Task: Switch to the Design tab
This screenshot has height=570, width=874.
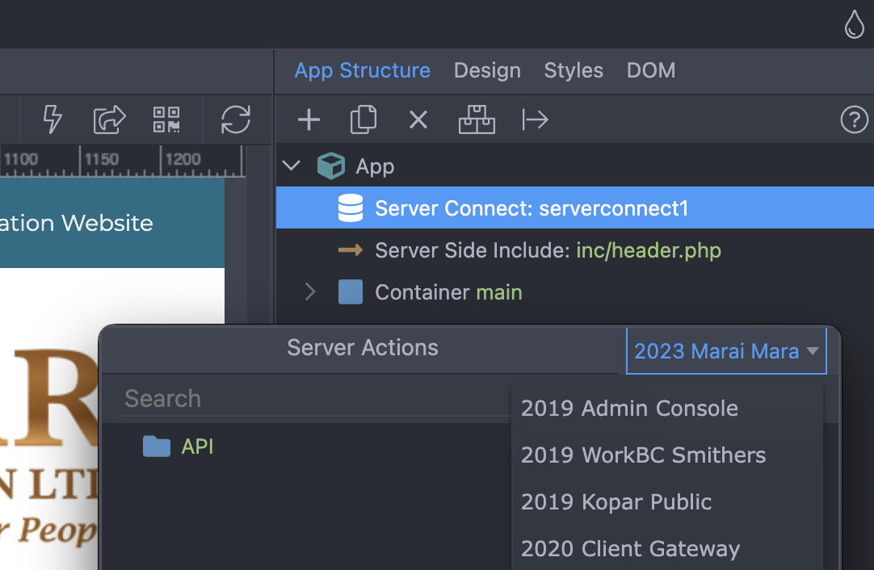Action: (487, 70)
